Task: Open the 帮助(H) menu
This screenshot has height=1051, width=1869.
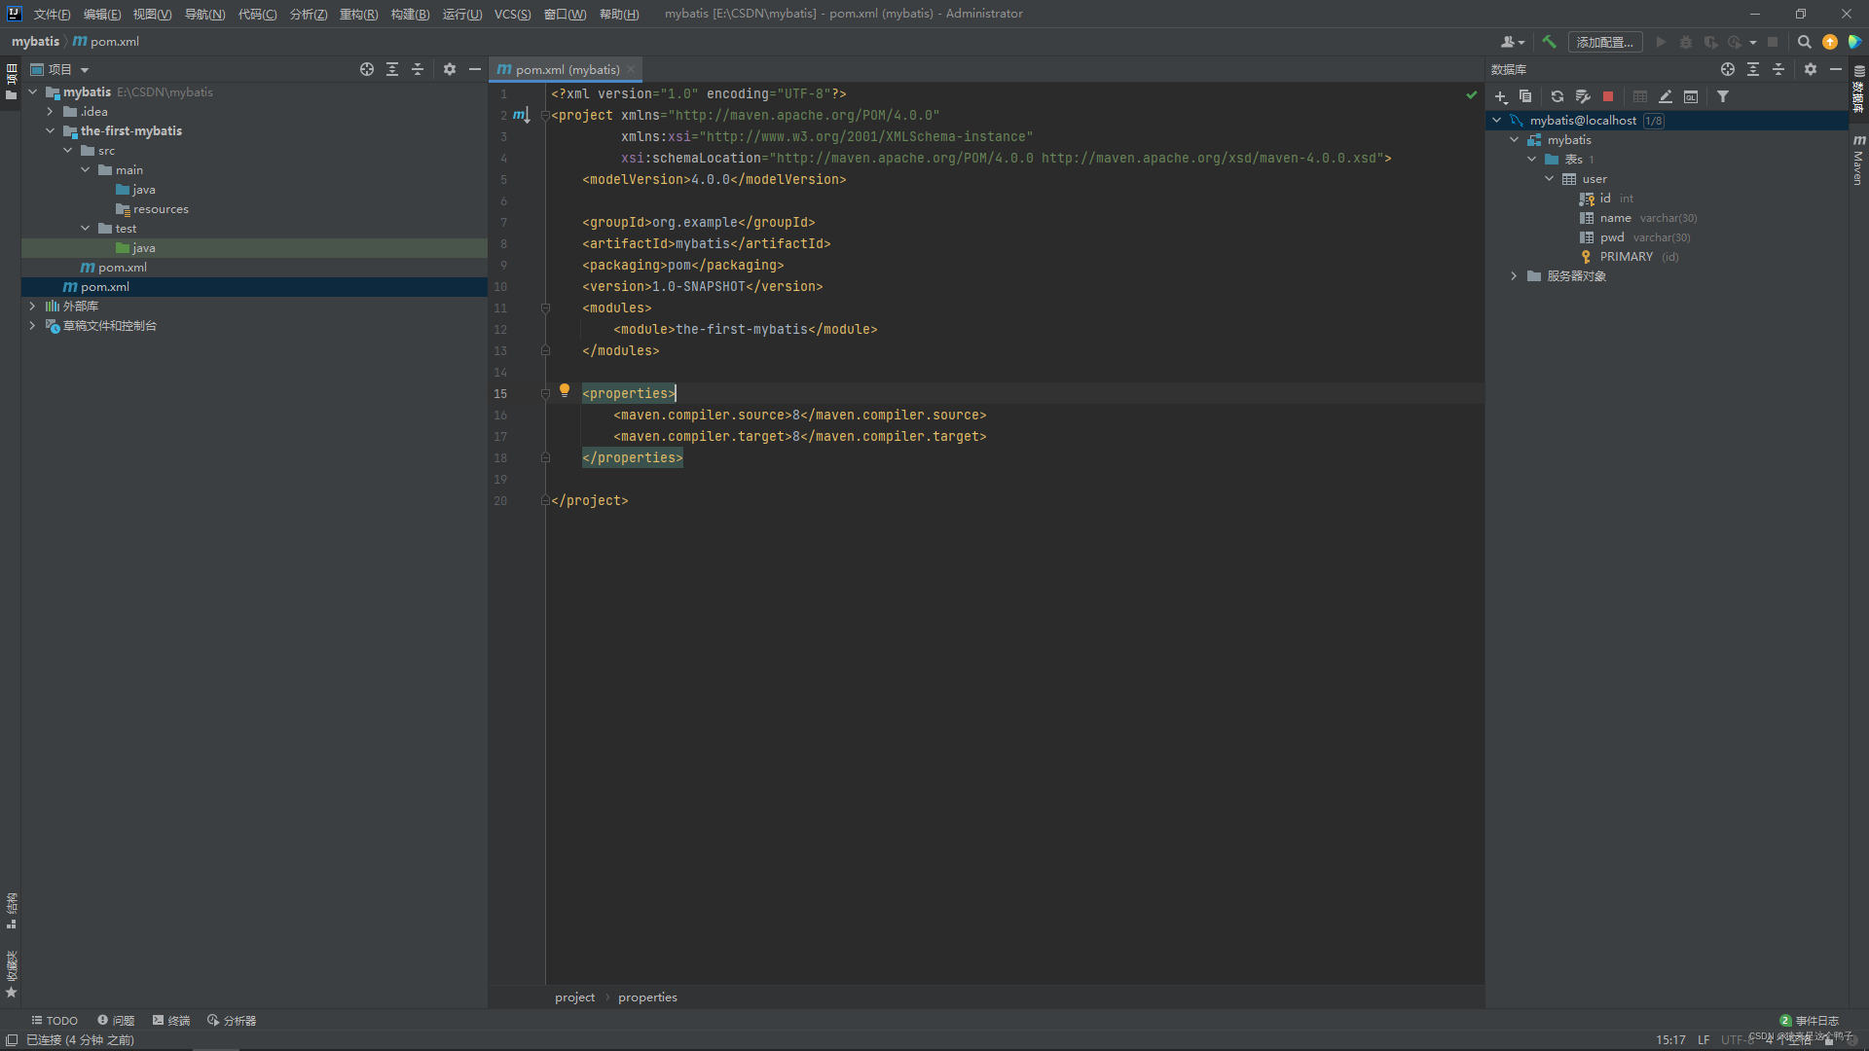Action: tap(619, 14)
